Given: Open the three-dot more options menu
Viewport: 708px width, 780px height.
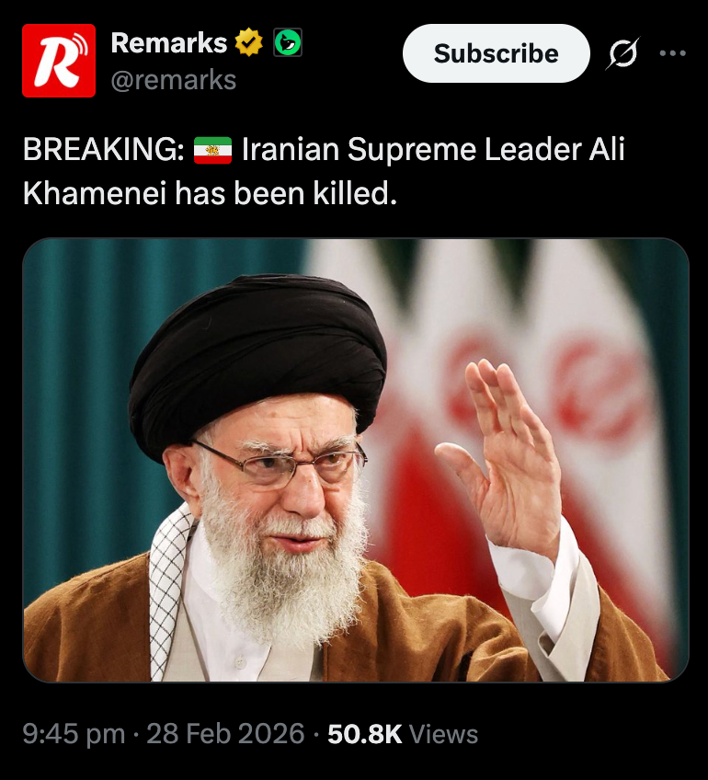Looking at the screenshot, I should click(673, 53).
